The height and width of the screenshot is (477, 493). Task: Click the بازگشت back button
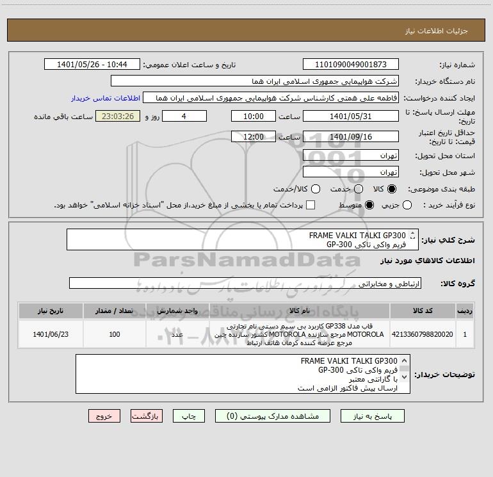pyautogui.click(x=147, y=416)
